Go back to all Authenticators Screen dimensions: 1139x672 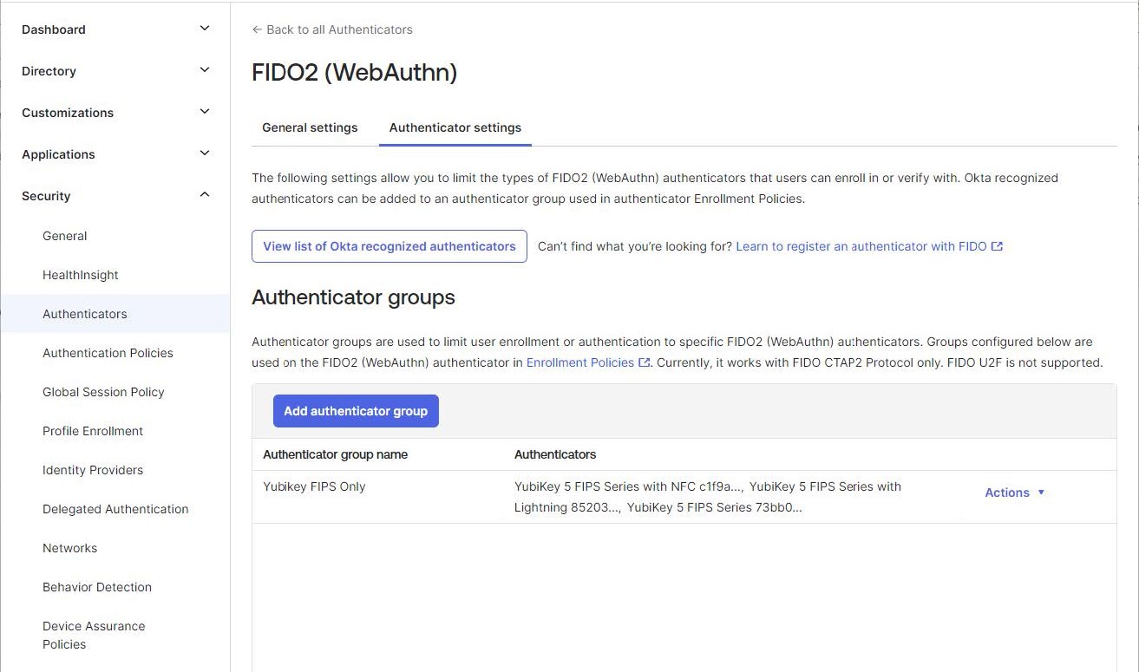(332, 29)
